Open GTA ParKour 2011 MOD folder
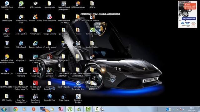 click(x=64, y=72)
